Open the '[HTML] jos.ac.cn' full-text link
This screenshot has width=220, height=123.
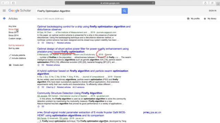pyautogui.click(x=152, y=112)
